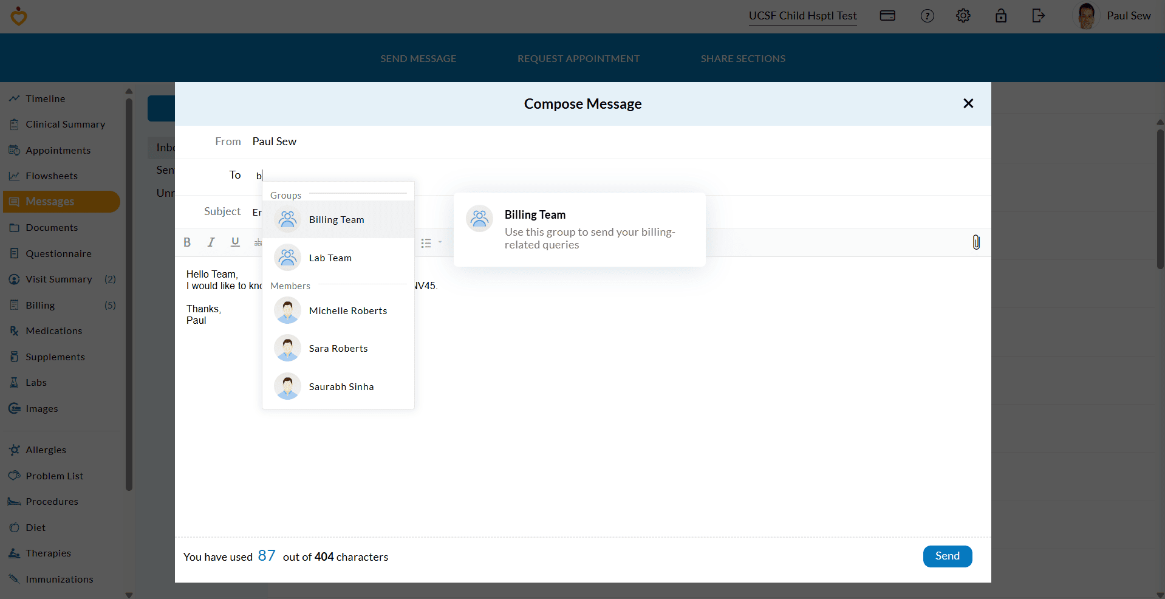The width and height of the screenshot is (1165, 599).
Task: Click the Images sidebar icon
Action: coord(14,408)
